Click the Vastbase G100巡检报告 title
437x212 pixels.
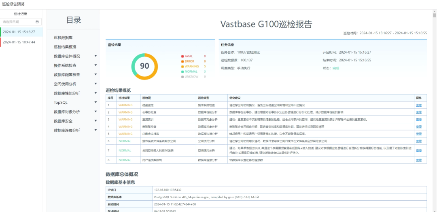point(266,24)
